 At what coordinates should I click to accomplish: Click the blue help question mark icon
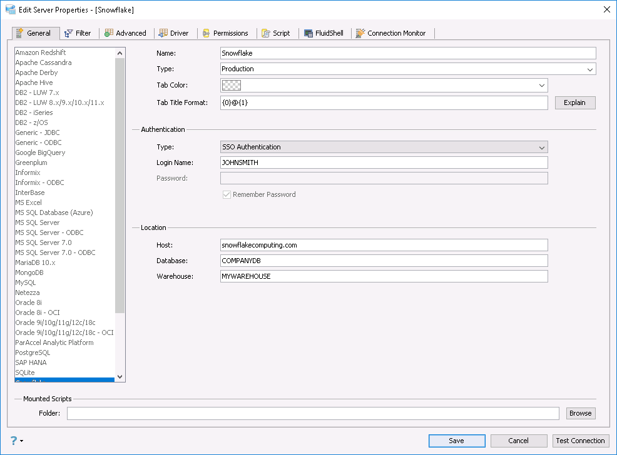click(x=14, y=440)
